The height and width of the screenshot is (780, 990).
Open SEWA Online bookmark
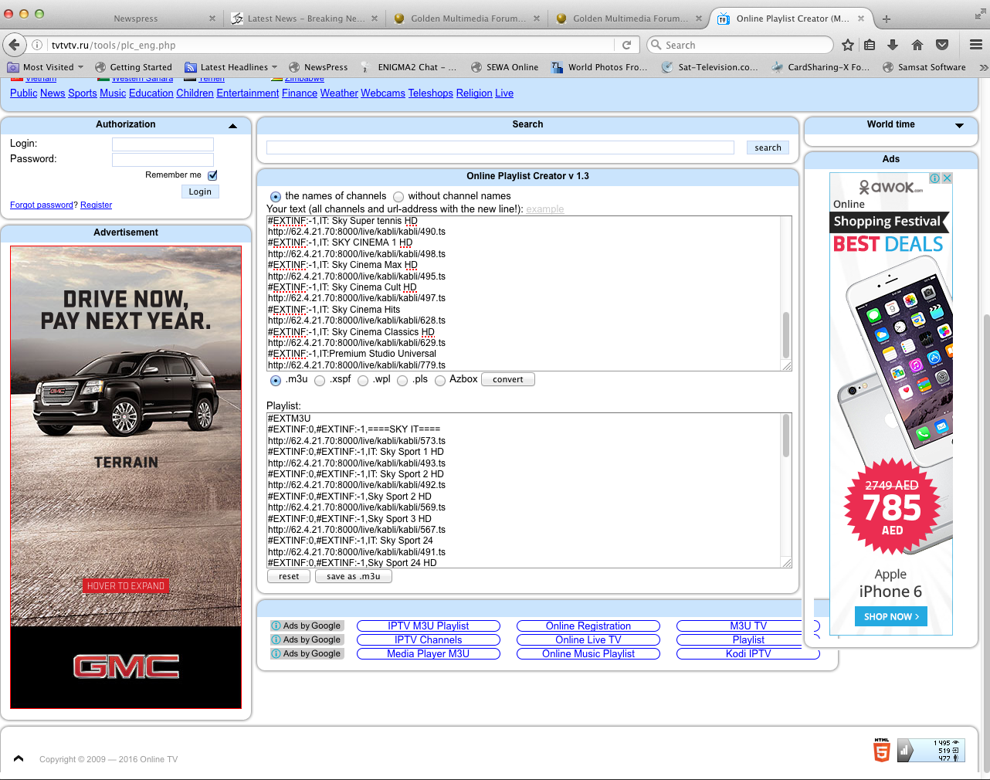click(504, 67)
